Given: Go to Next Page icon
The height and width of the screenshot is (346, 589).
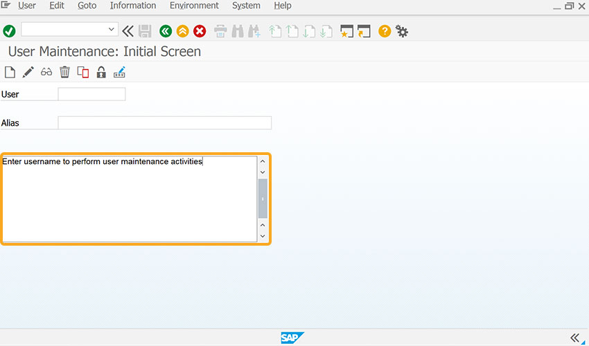Looking at the screenshot, I should click(309, 31).
